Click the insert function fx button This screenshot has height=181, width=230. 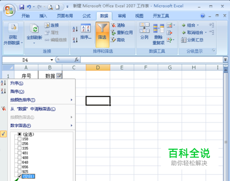point(76,60)
